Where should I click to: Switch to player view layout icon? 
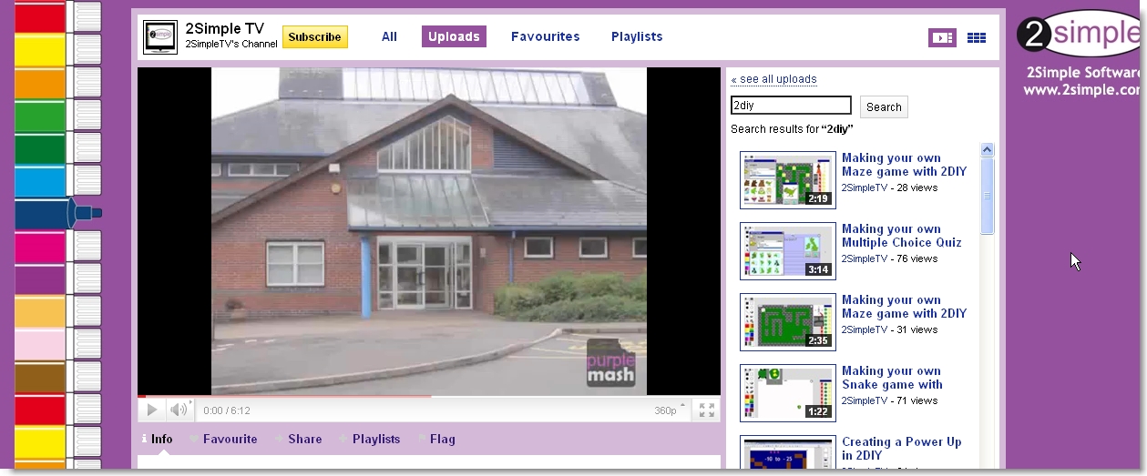[x=942, y=37]
